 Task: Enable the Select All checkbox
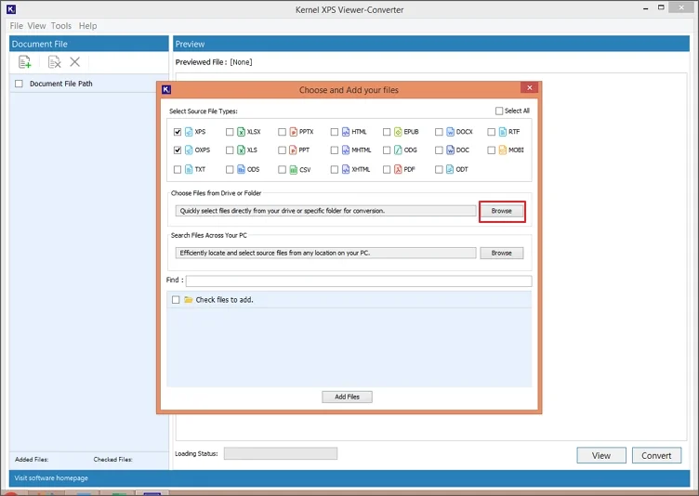point(499,111)
